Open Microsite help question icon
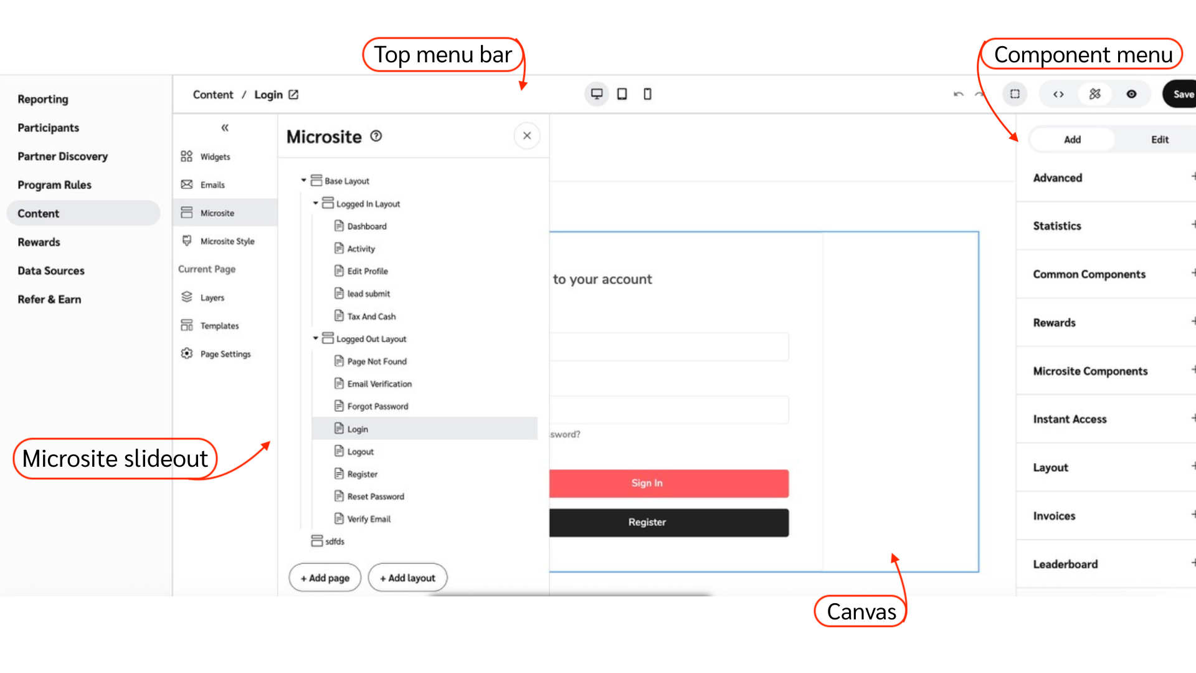The height and width of the screenshot is (673, 1196). click(x=376, y=136)
